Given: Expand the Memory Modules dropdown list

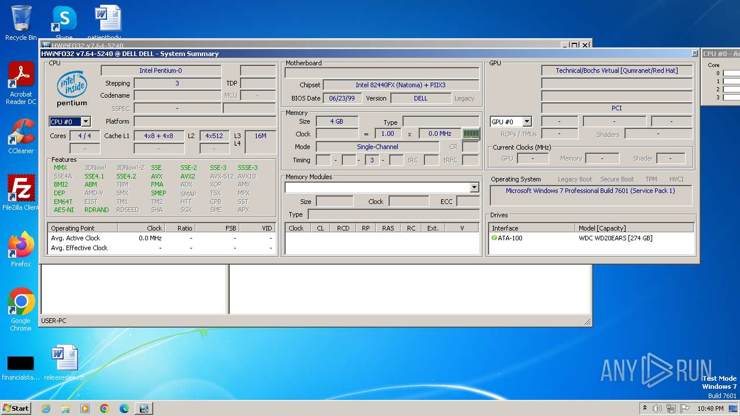Looking at the screenshot, I should pos(474,187).
